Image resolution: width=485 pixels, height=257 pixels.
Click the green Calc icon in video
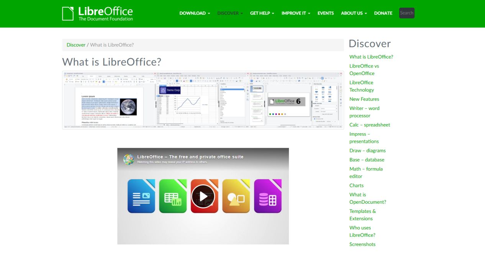173,196
